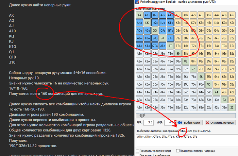This screenshot has width=238, height=156.
Task: Select the QQ pair cell
Action: pyautogui.click(x=155, y=31)
